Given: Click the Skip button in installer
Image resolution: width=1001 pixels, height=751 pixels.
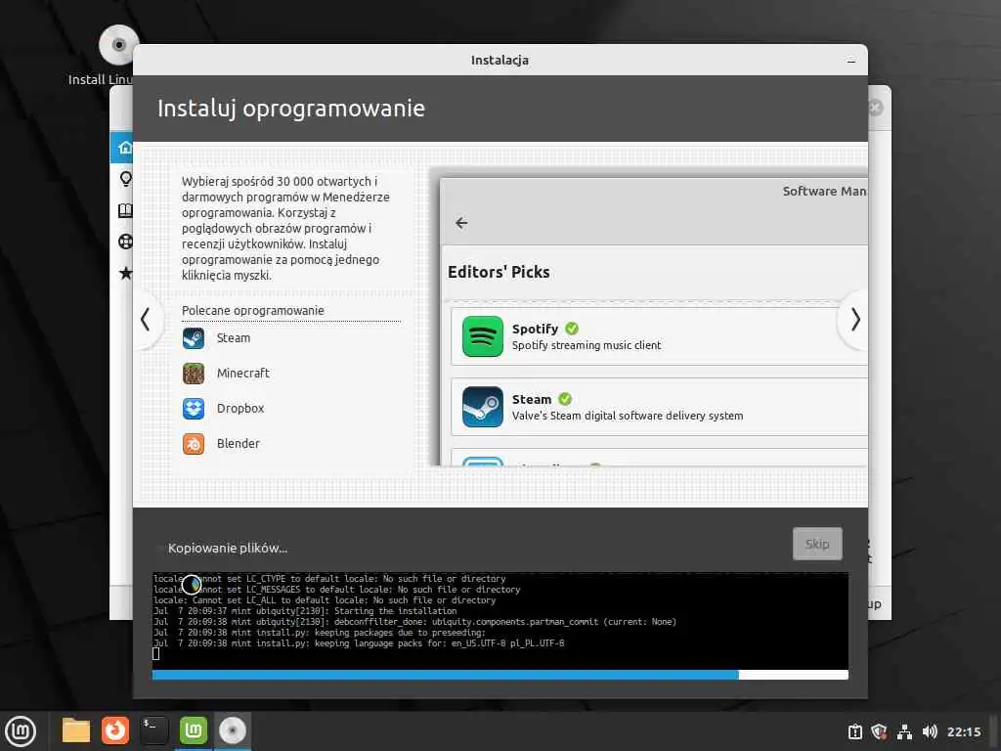Looking at the screenshot, I should click(x=817, y=544).
